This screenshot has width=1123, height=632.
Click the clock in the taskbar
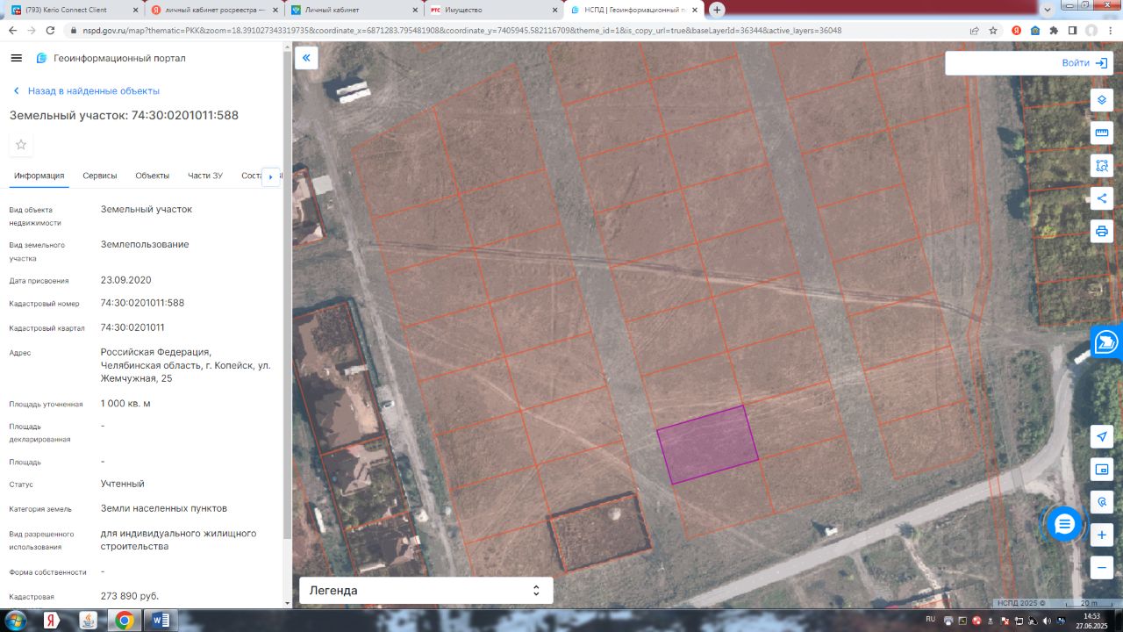[x=1091, y=621]
